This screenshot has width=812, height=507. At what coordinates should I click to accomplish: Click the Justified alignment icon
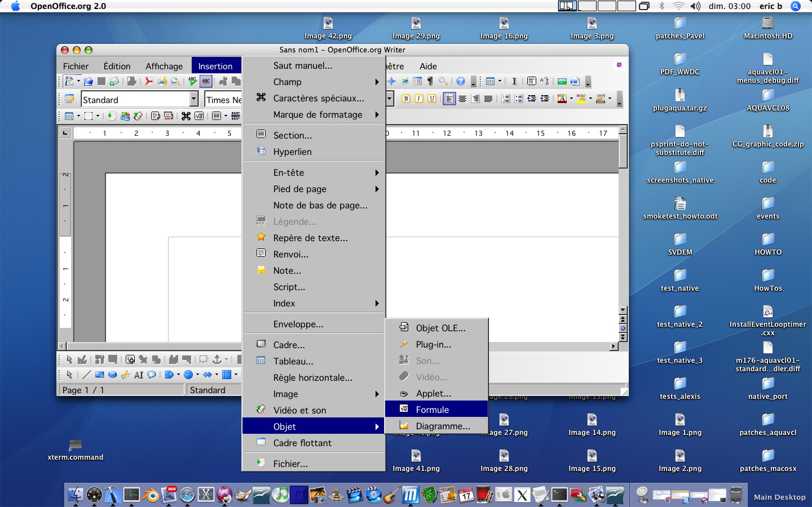pos(488,99)
